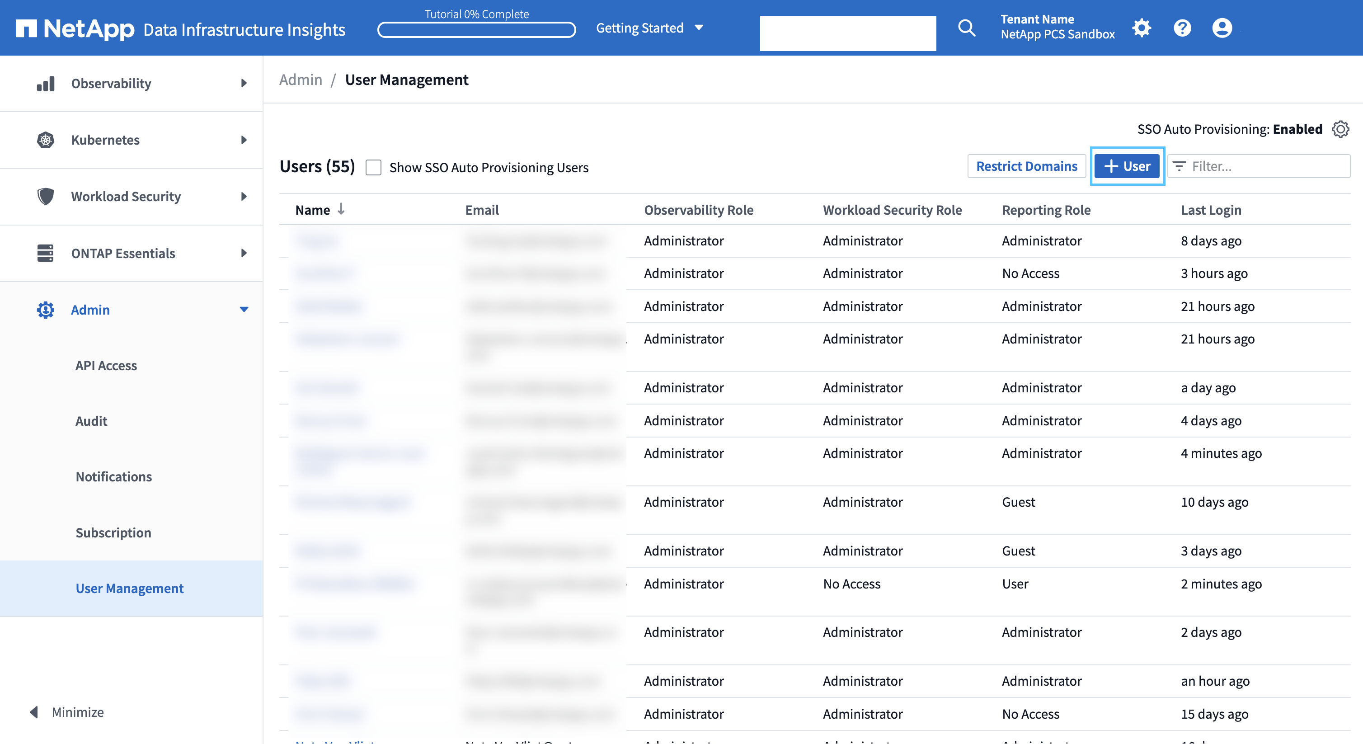The image size is (1363, 744).
Task: Click the user account profile icon
Action: click(x=1222, y=28)
